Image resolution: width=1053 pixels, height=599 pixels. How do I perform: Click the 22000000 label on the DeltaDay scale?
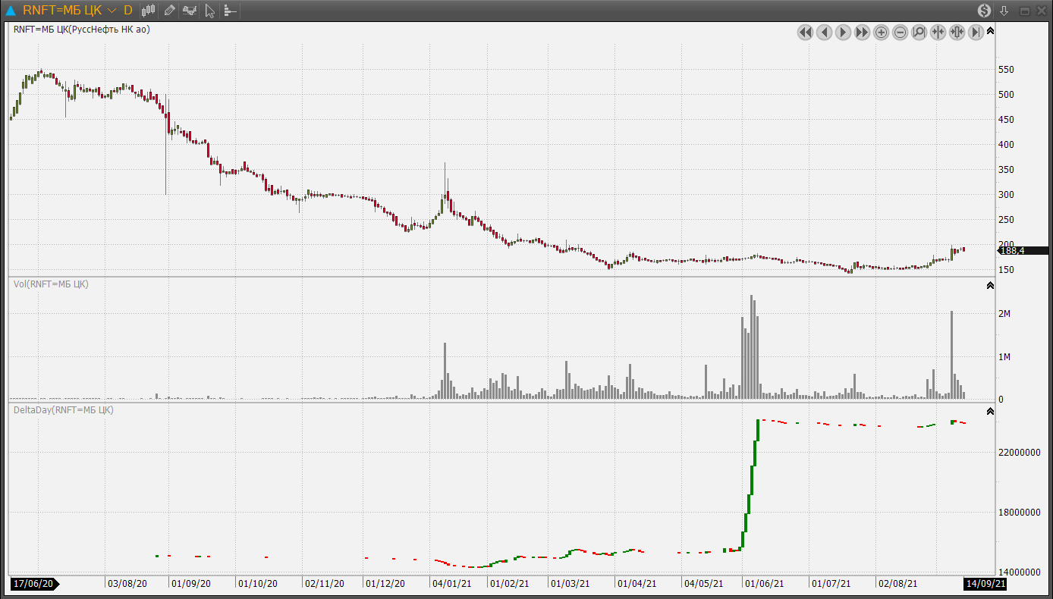(1019, 453)
